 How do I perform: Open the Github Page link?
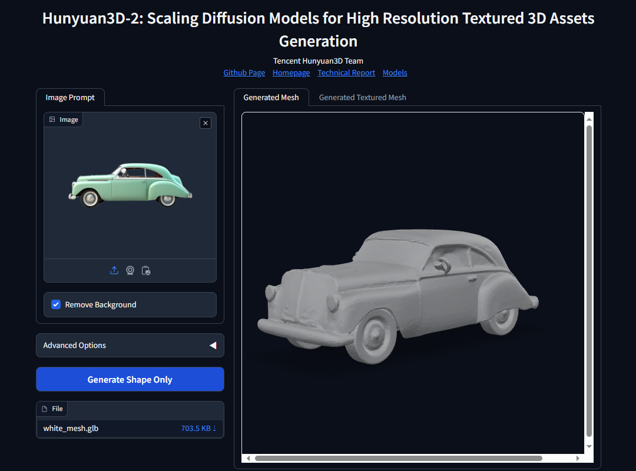pos(244,73)
